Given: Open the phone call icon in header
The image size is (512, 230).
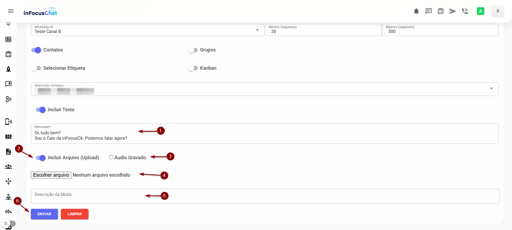Looking at the screenshot, I should (465, 11).
